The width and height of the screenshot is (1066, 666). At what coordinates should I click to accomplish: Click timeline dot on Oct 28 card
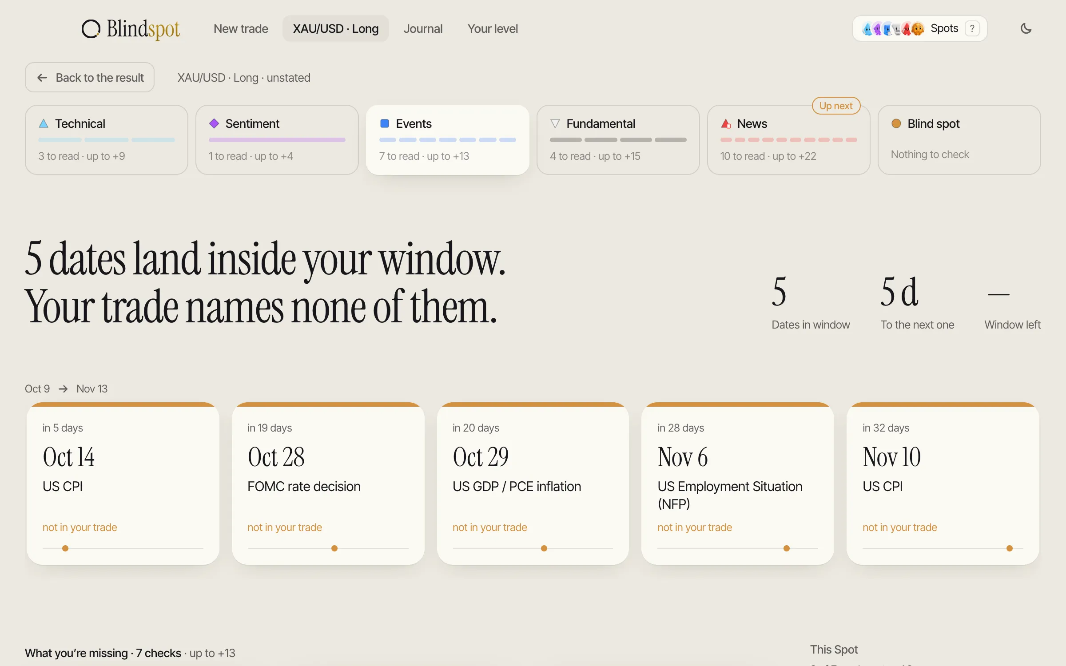tap(334, 548)
